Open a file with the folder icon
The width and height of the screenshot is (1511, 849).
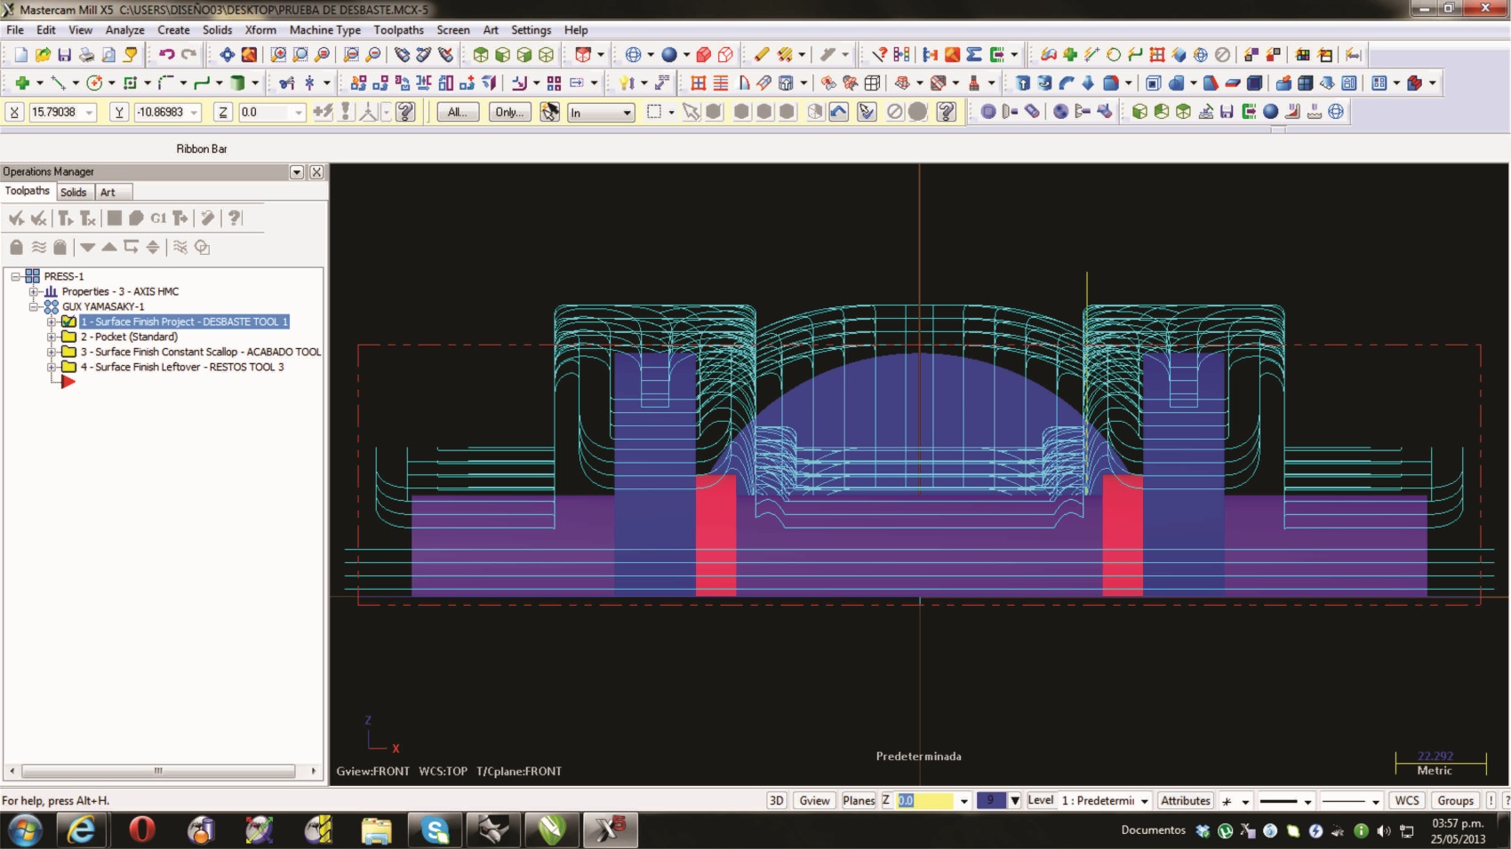(x=42, y=54)
